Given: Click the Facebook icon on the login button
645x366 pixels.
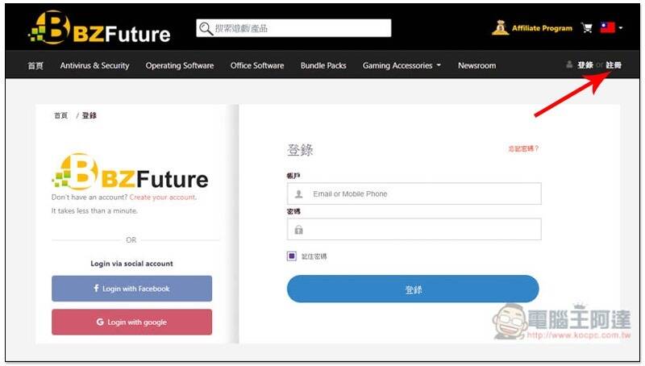Looking at the screenshot, I should [x=96, y=289].
